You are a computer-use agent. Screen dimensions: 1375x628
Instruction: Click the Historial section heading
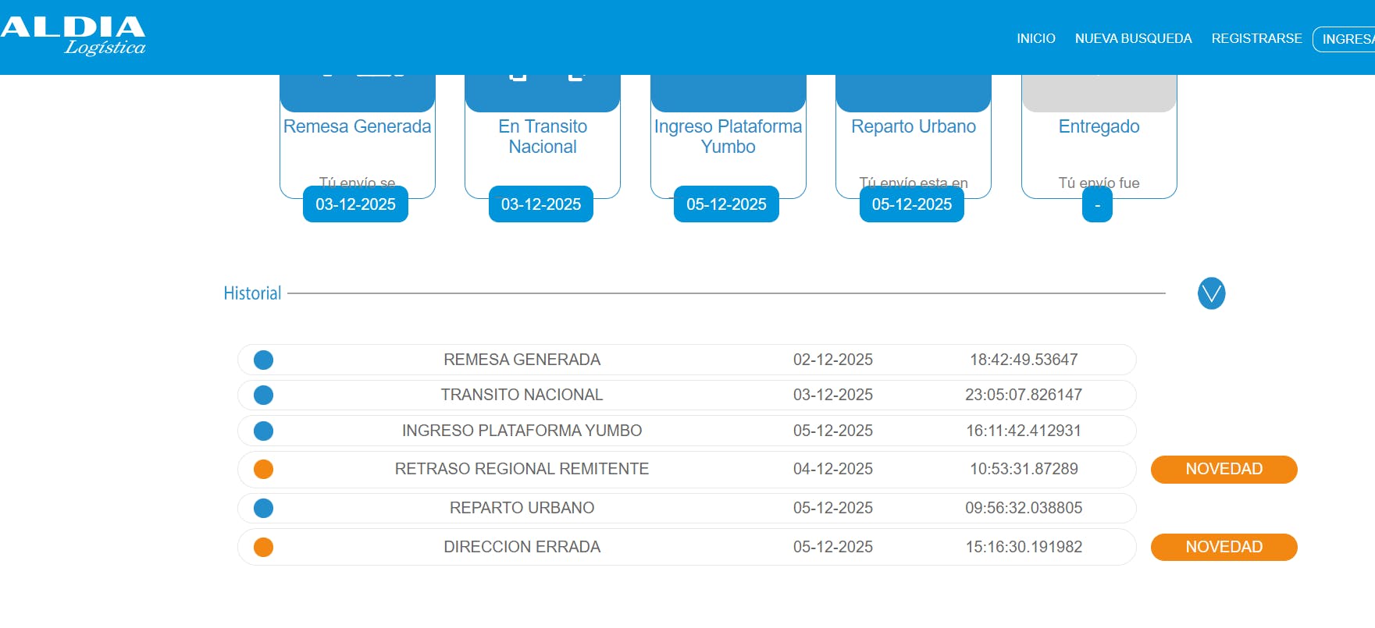point(252,293)
